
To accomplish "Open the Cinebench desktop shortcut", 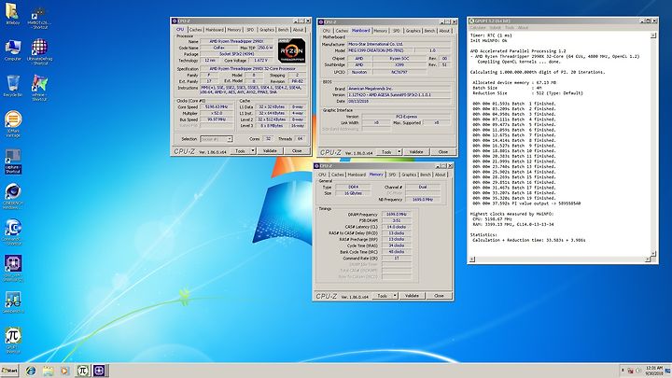I will [x=13, y=196].
